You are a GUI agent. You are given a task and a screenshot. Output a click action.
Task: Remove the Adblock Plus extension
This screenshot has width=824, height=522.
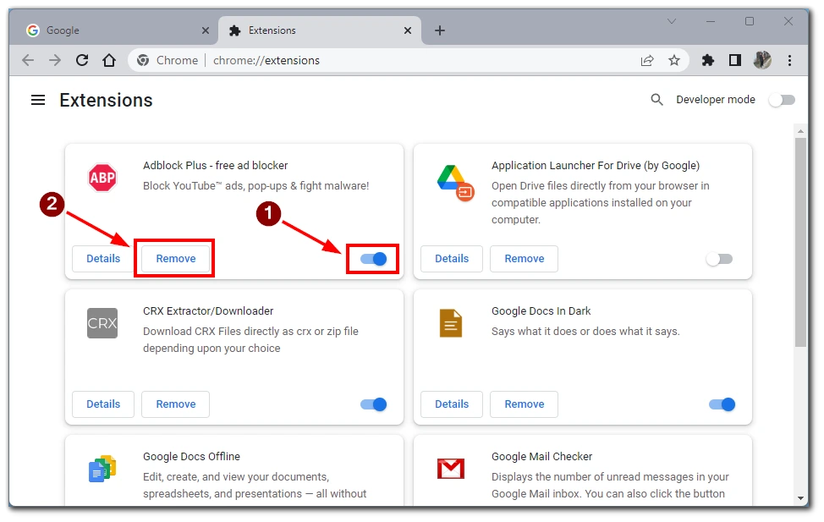click(x=175, y=259)
